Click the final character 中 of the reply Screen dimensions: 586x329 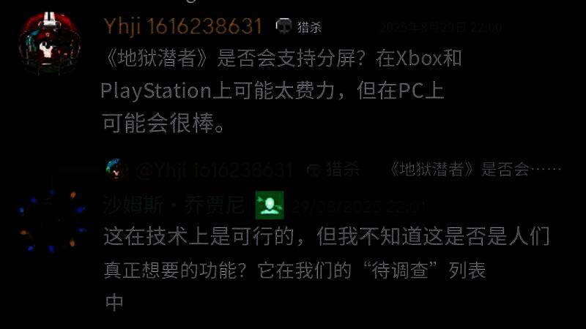point(114,302)
